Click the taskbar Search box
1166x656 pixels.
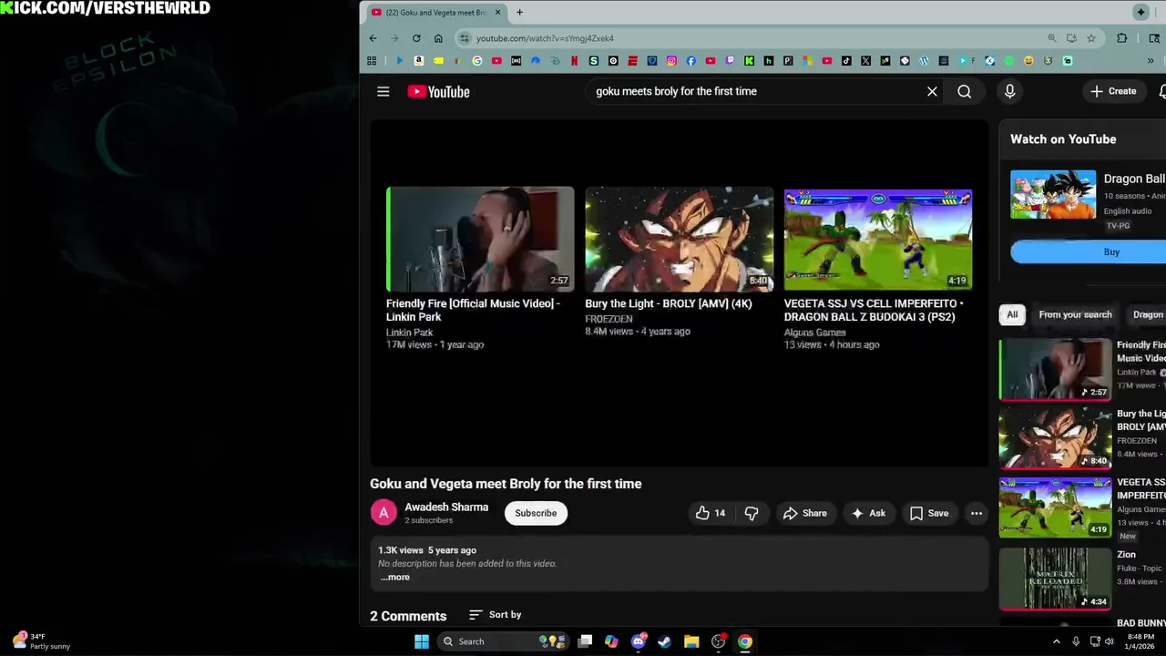(x=503, y=641)
